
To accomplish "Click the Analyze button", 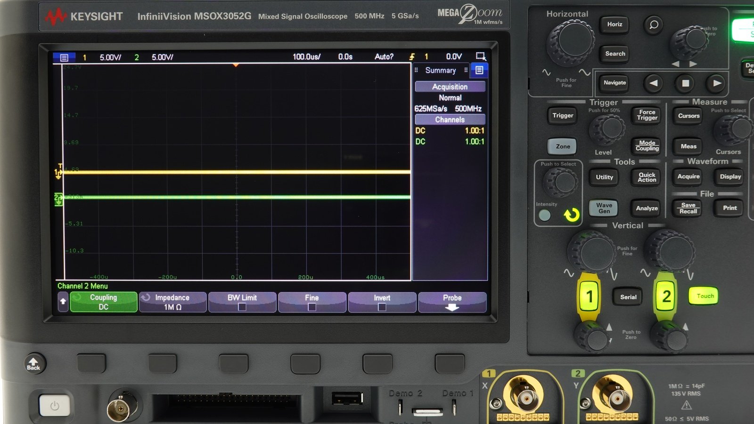I will pyautogui.click(x=647, y=208).
